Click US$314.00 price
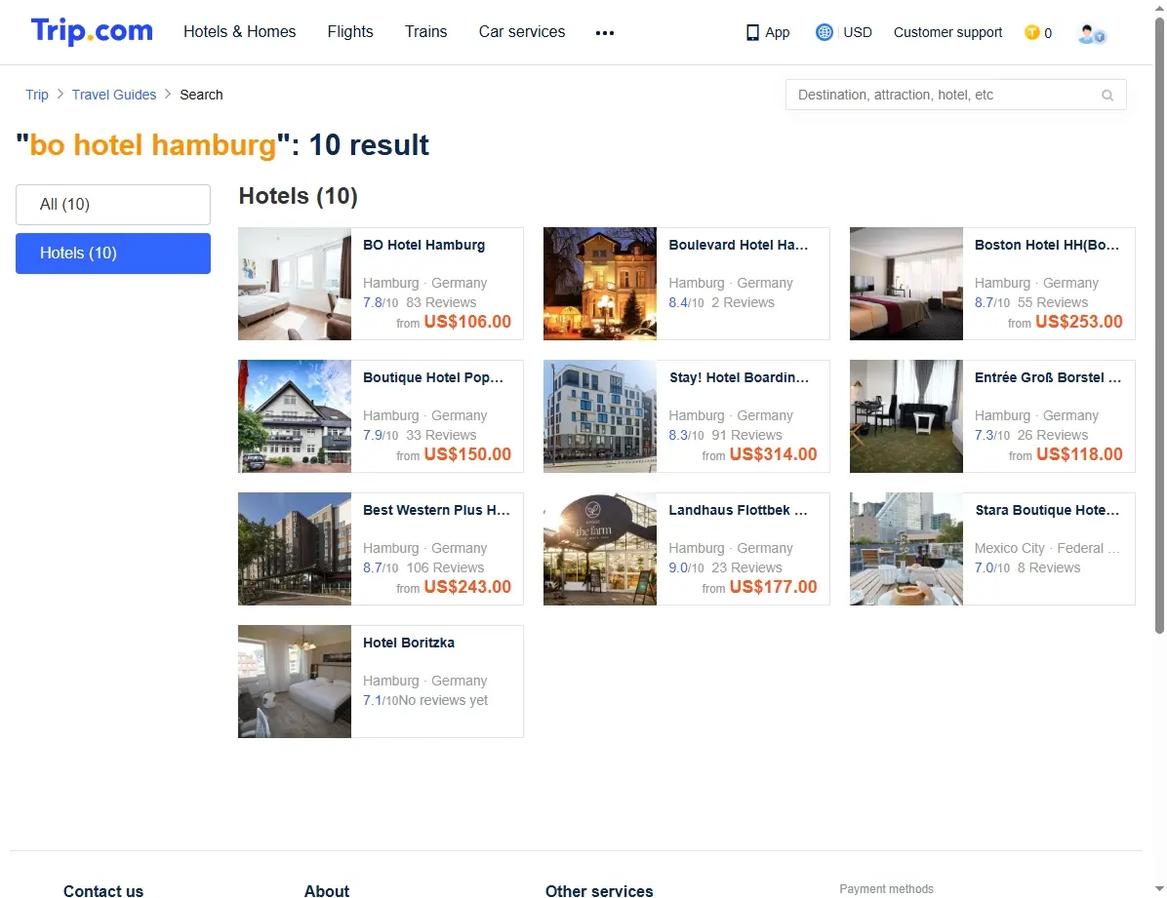This screenshot has width=1167, height=898. pyautogui.click(x=774, y=453)
